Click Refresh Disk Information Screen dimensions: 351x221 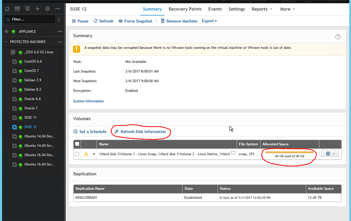tap(140, 132)
